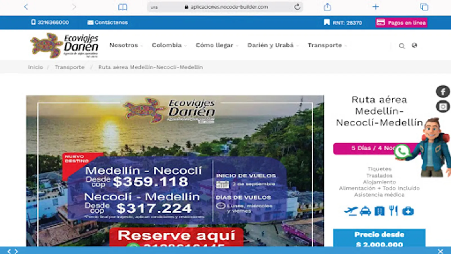
Task: Click the hotel building icon
Action: tap(379, 211)
